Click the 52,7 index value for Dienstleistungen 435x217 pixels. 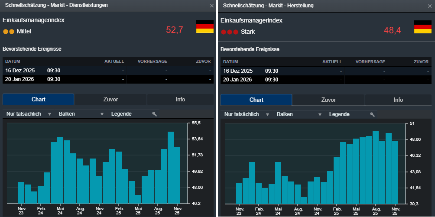175,30
